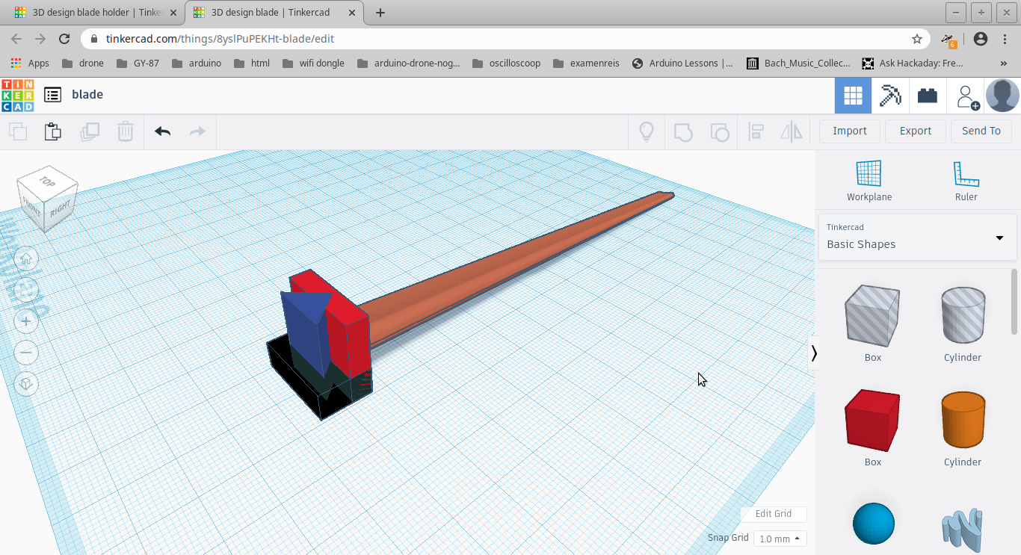Open the Align tool
This screenshot has height=555, width=1021.
click(x=756, y=131)
